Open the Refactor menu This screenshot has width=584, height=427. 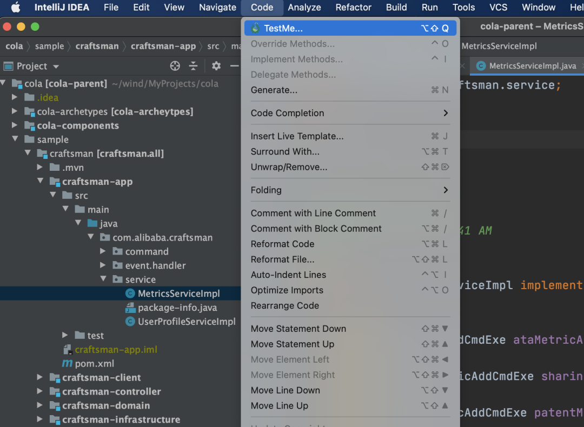[x=354, y=8]
